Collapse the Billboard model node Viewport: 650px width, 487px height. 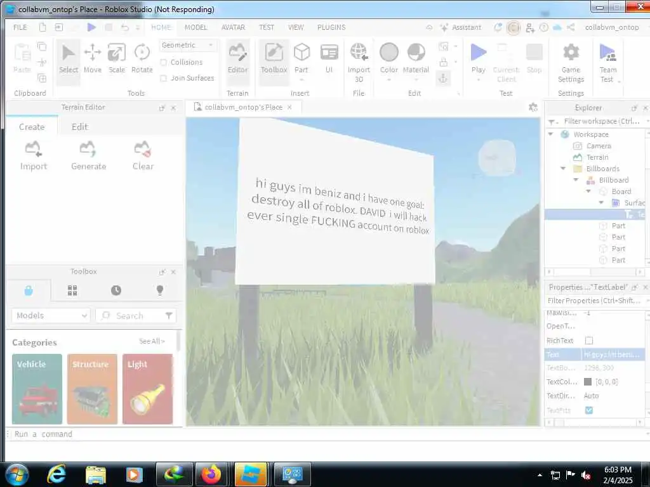[576, 179]
